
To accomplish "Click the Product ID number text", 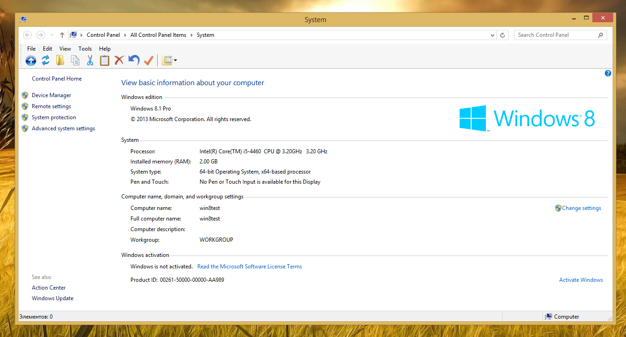I will click(x=192, y=280).
